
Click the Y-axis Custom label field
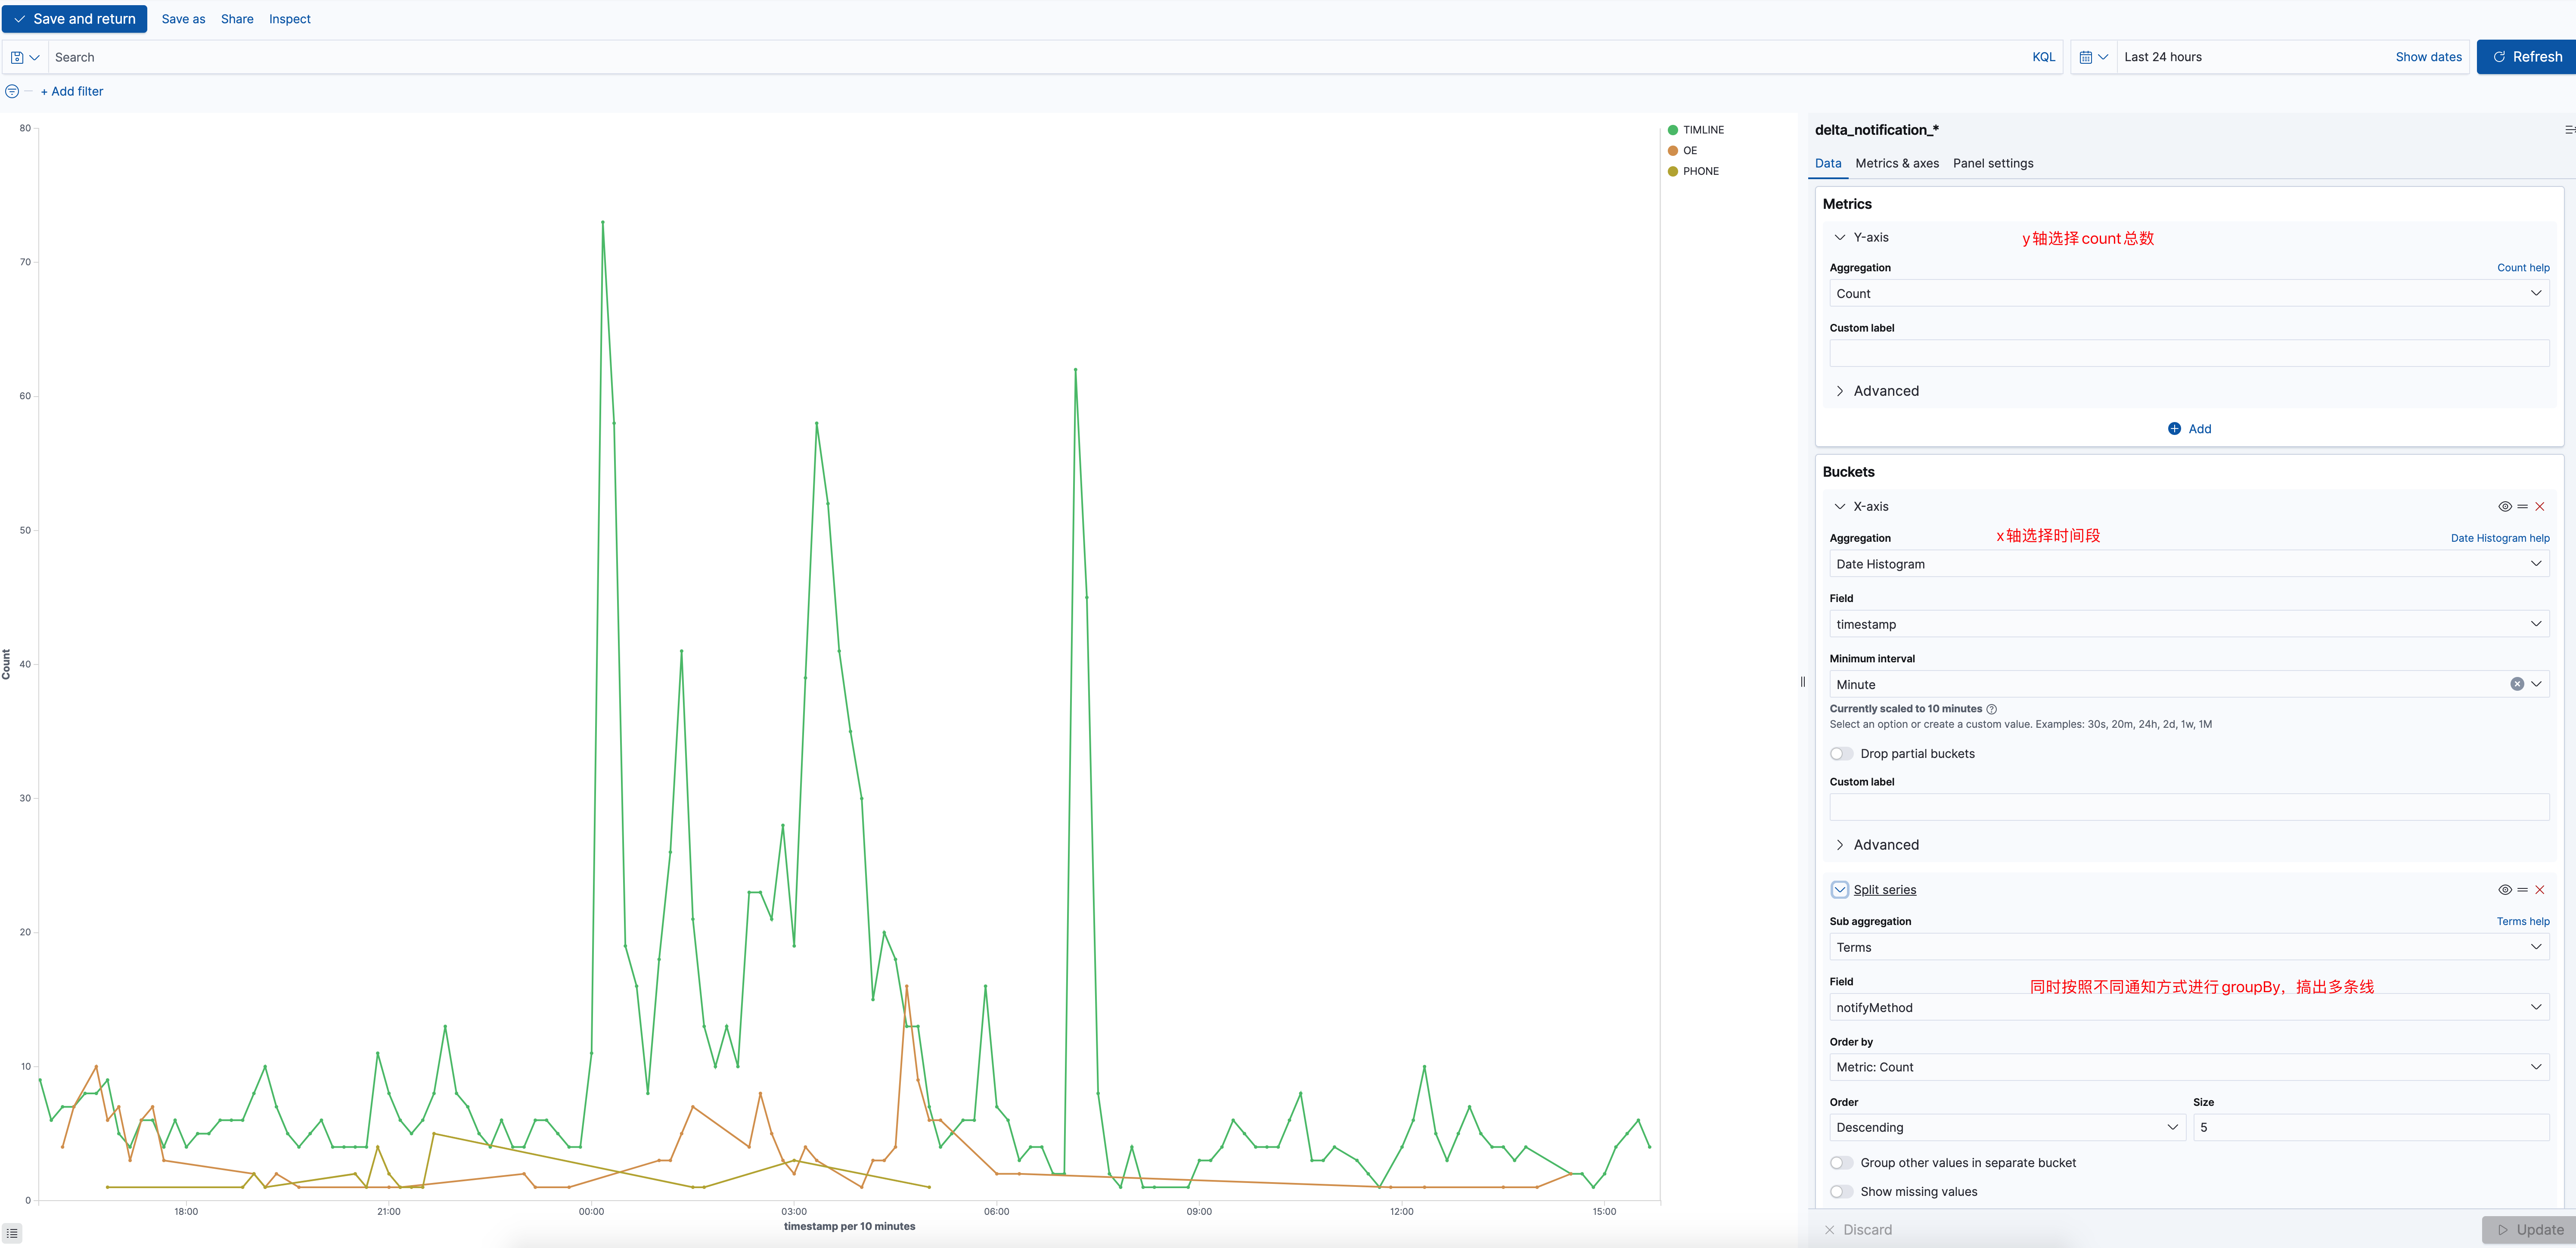click(2189, 353)
